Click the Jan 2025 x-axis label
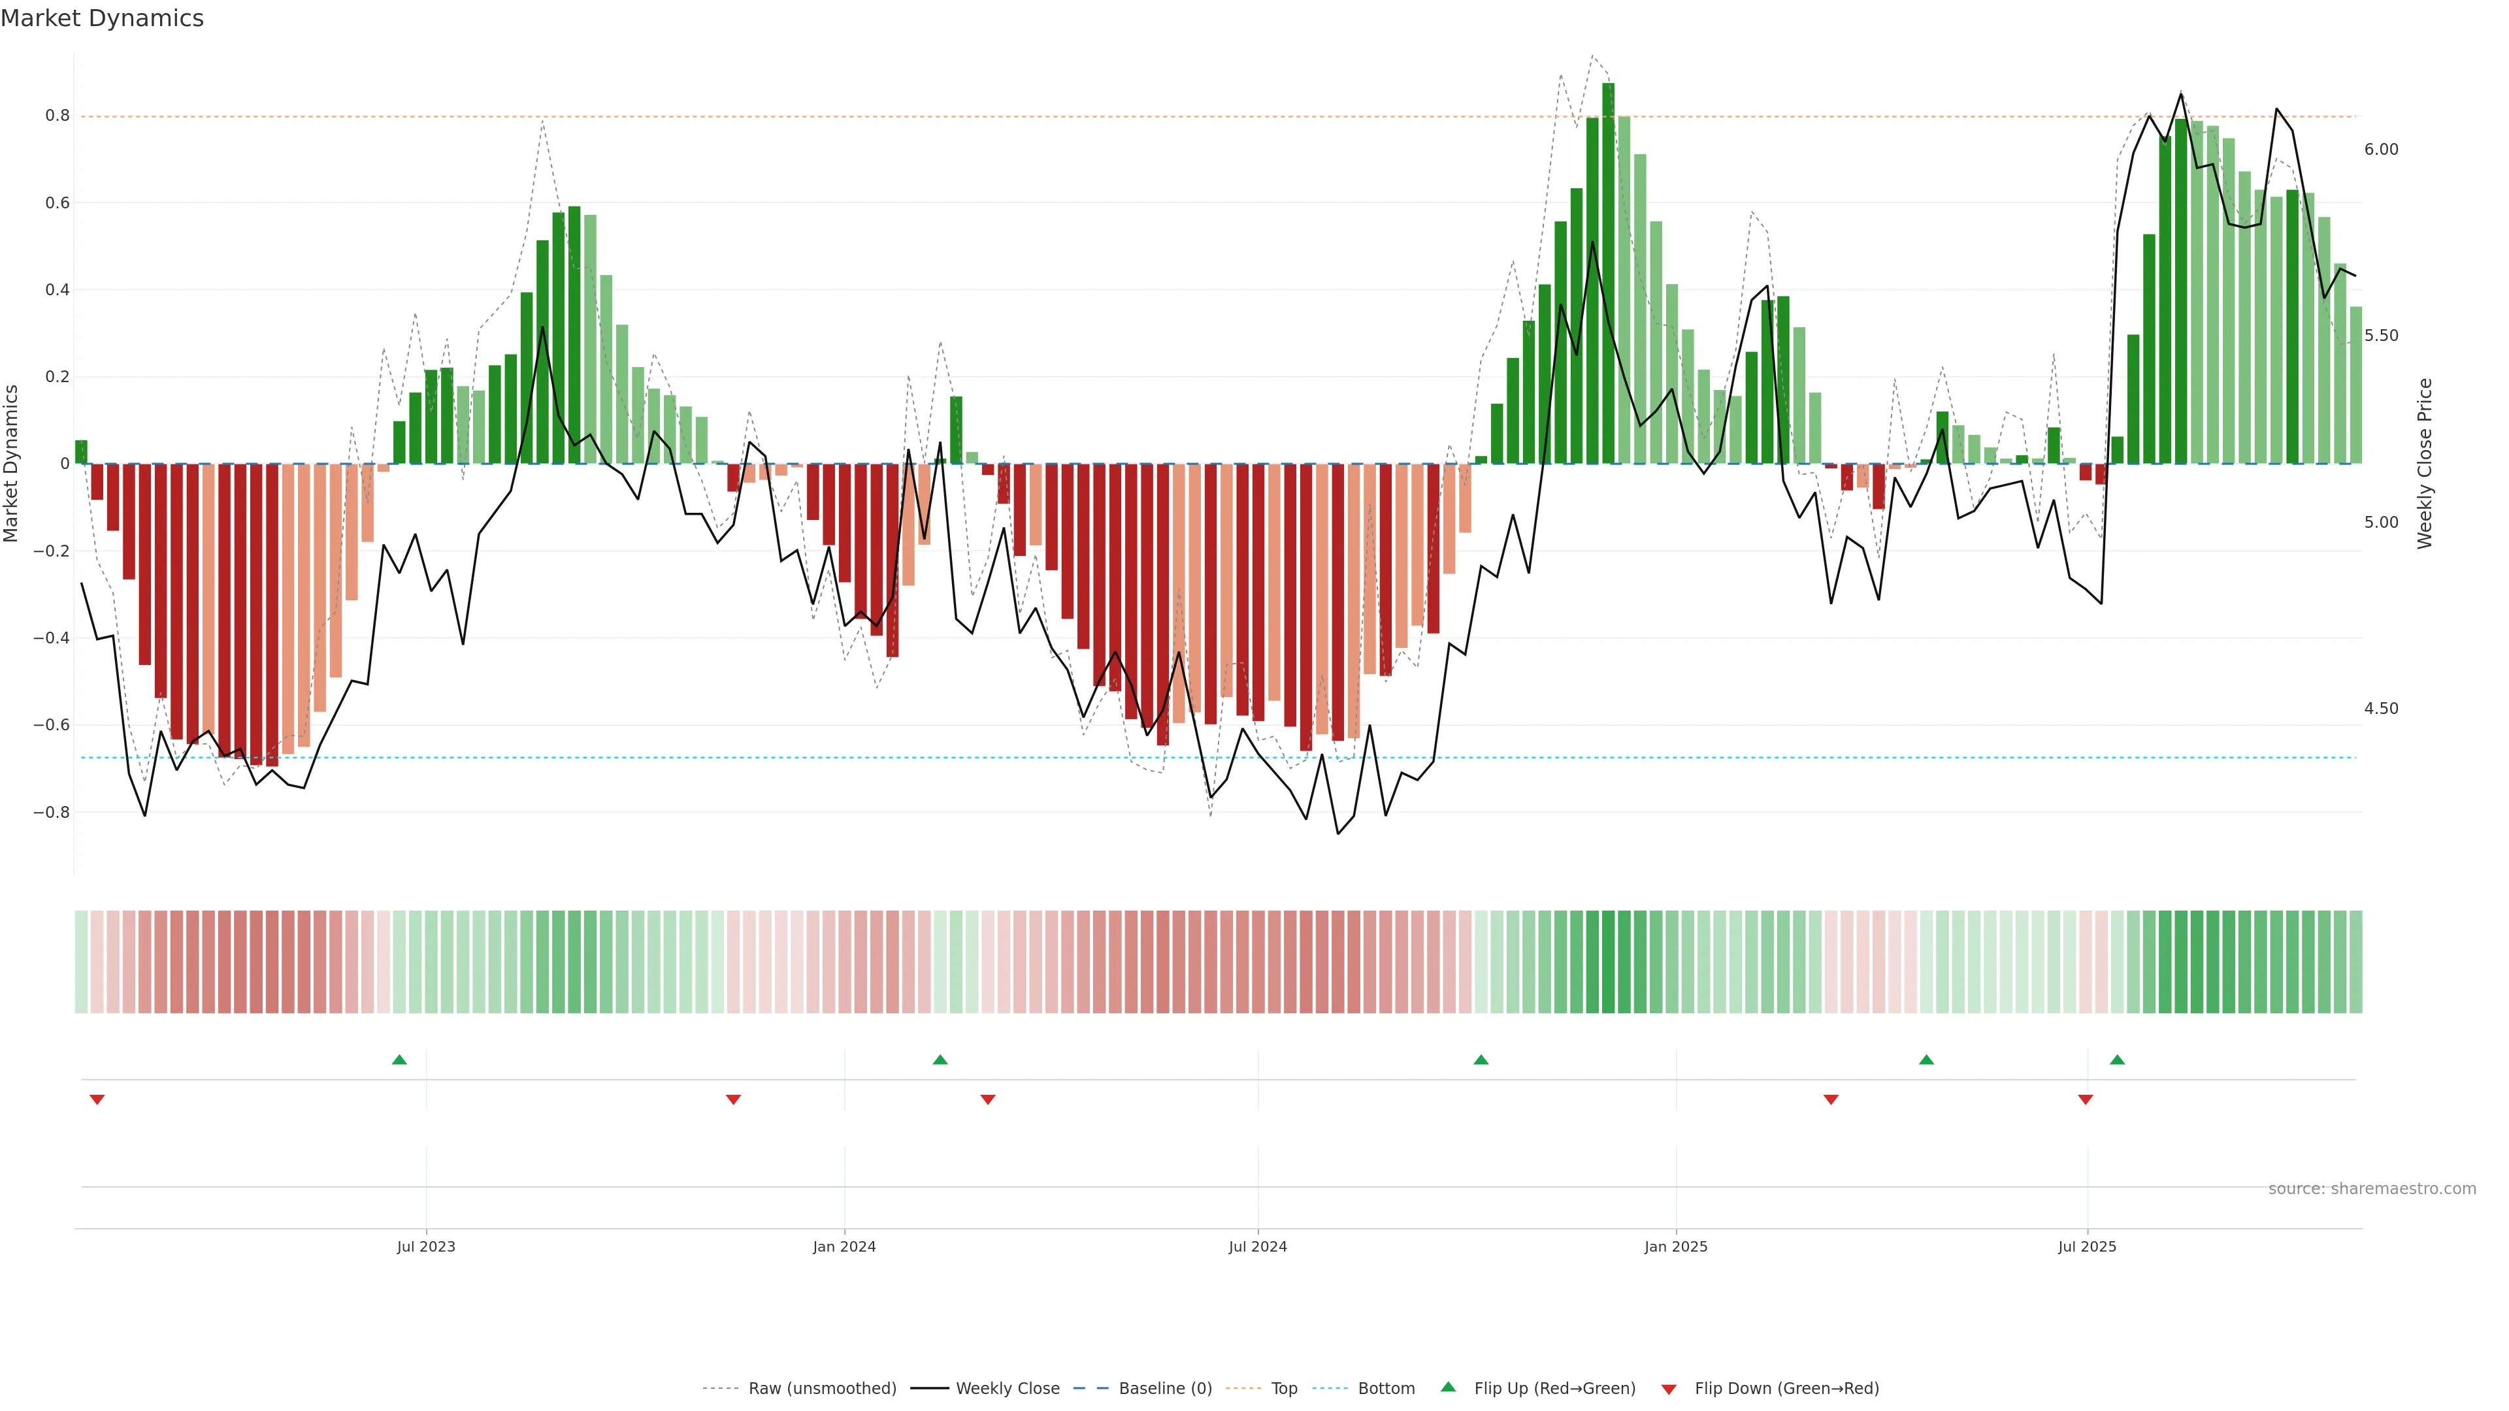This screenshot has width=2509, height=1411. pyautogui.click(x=1675, y=1246)
